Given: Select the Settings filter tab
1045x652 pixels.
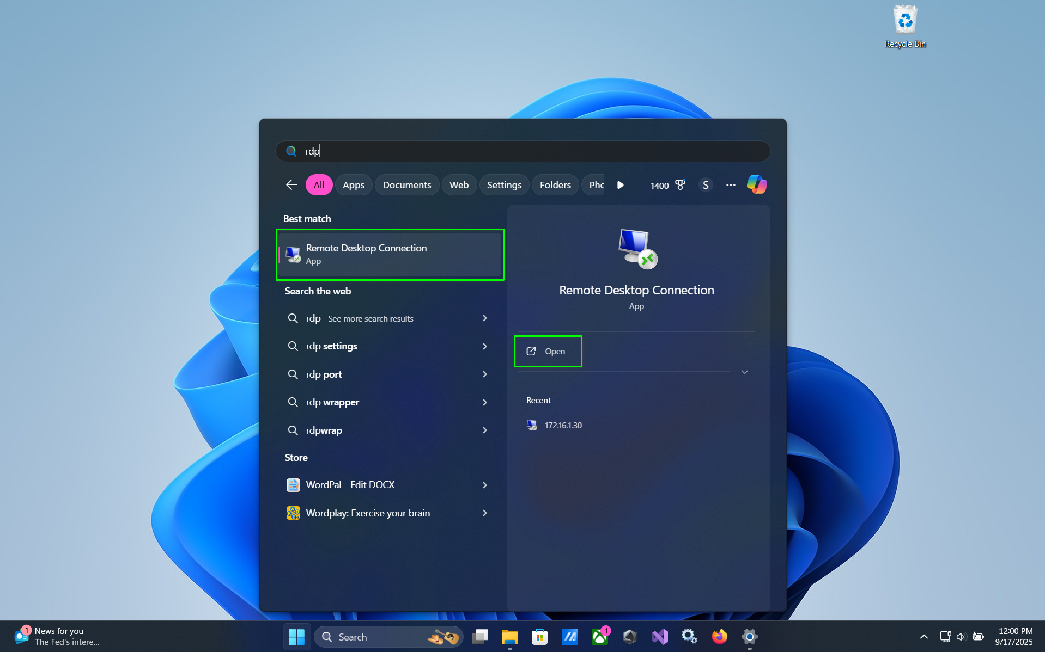Looking at the screenshot, I should (504, 185).
